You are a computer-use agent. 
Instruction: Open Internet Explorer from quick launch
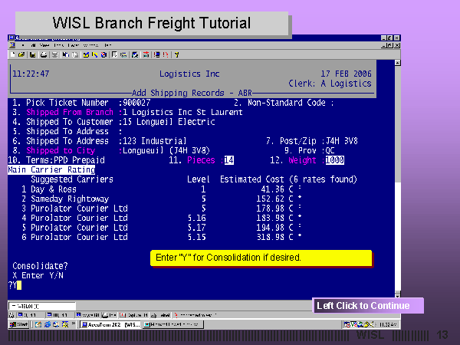click(47, 324)
